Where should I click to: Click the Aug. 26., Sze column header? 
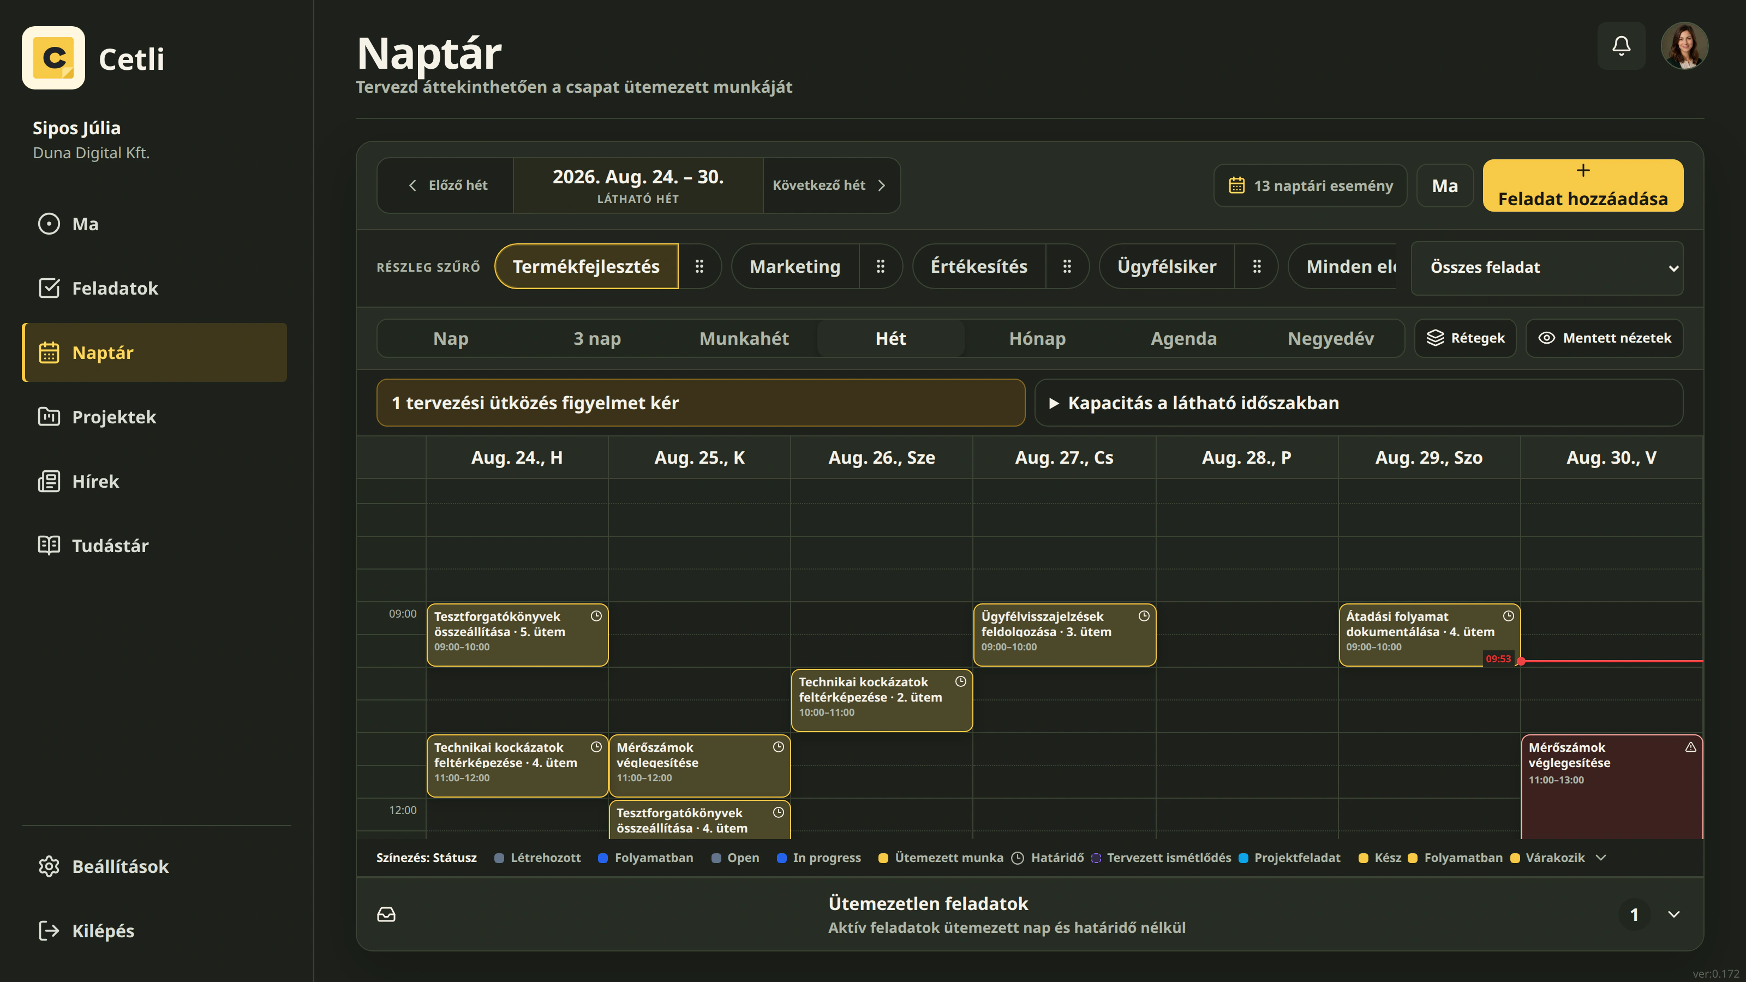point(881,458)
